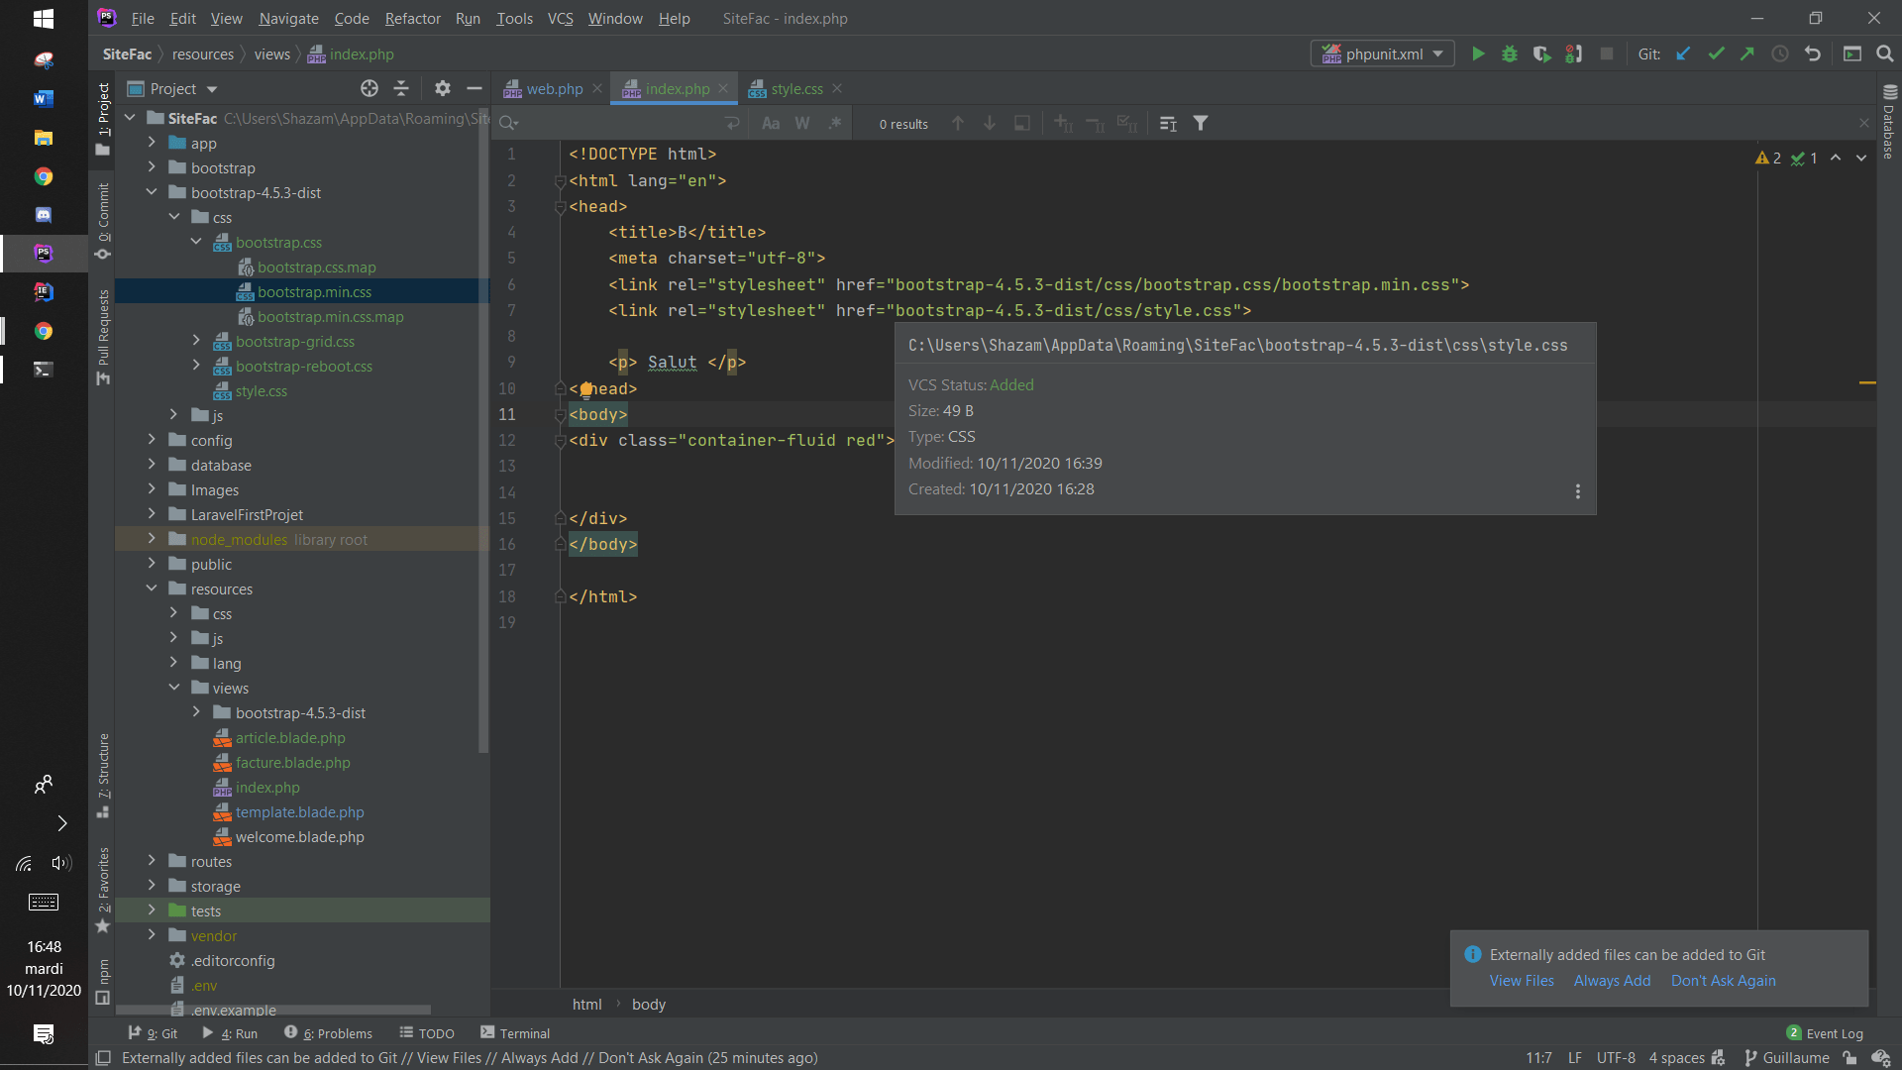Screen dimensions: 1902x1070
Task: Collapse bootstrap-4.5.3-dist folder
Action: click(x=152, y=192)
